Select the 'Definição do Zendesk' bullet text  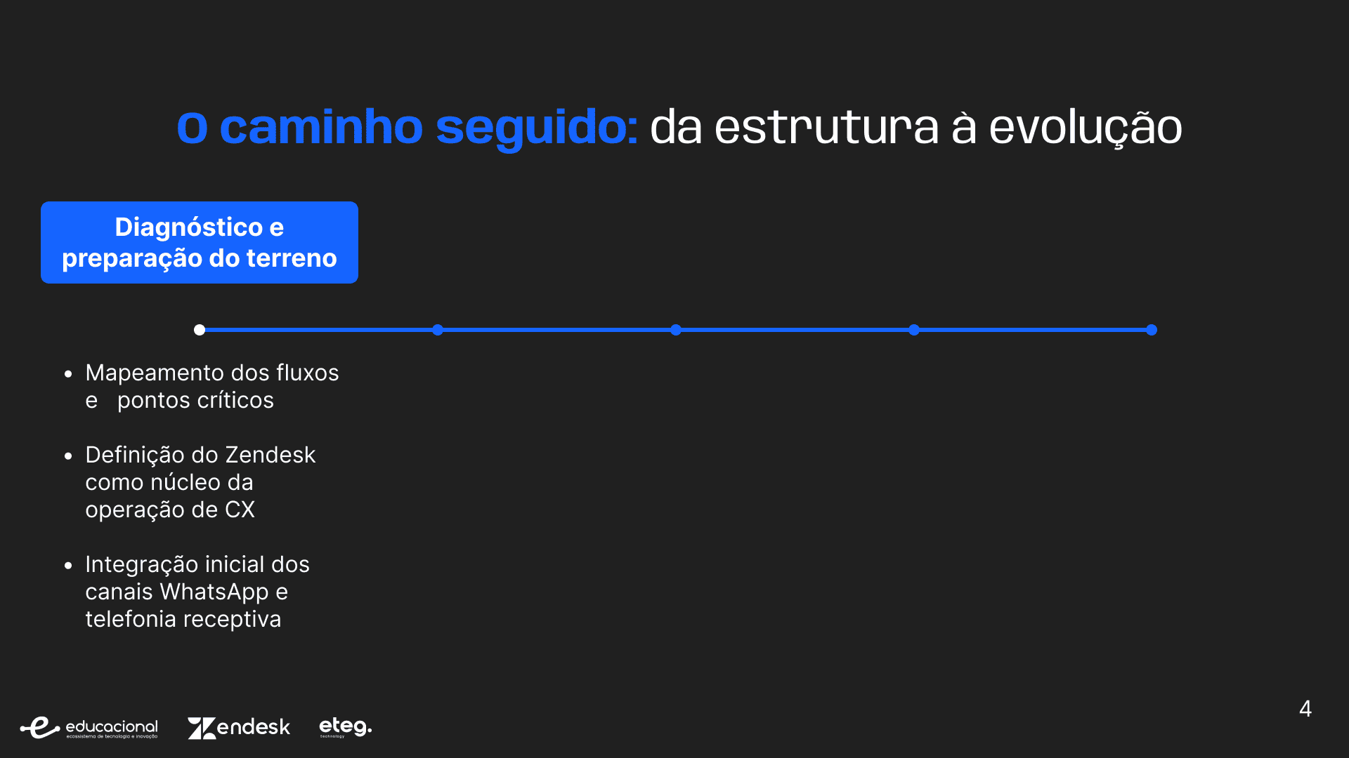[x=200, y=456]
